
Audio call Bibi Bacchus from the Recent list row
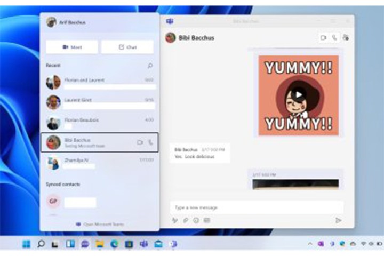150,142
